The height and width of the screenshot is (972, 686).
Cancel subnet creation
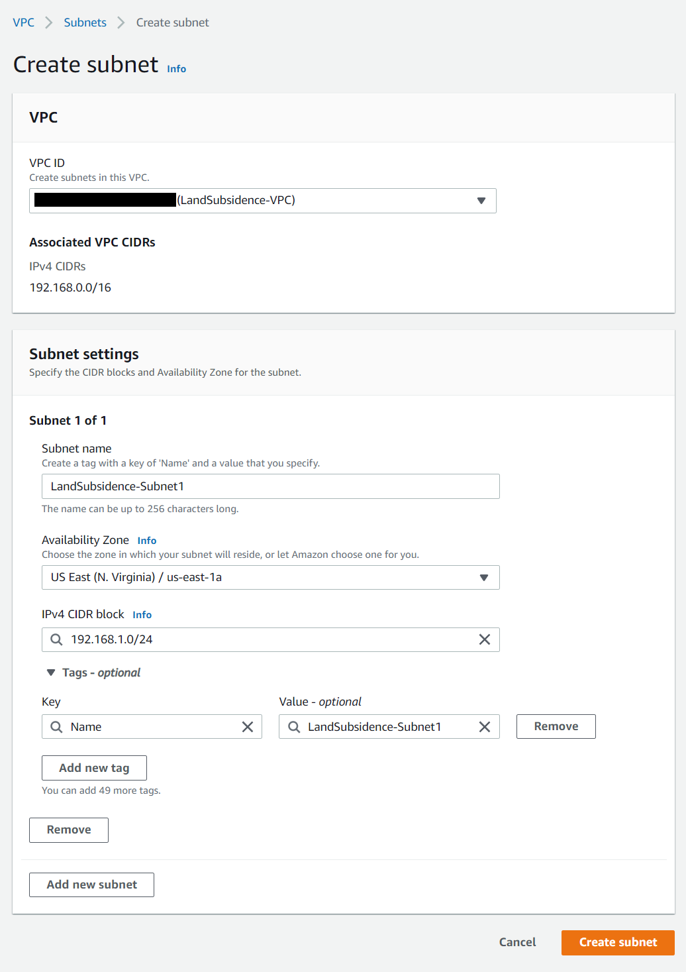click(518, 942)
